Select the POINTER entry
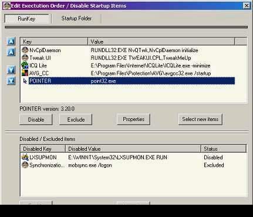 tap(41, 81)
